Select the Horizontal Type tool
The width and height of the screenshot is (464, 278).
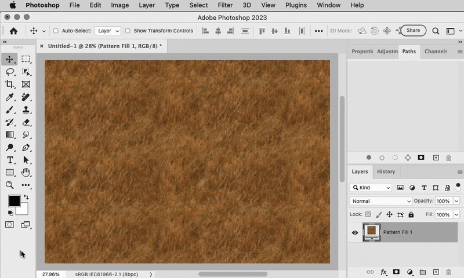pyautogui.click(x=10, y=160)
